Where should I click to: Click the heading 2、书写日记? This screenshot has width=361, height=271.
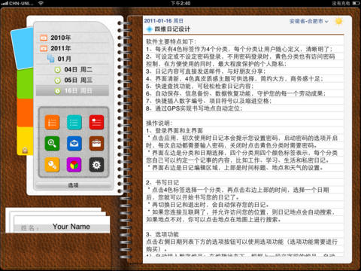click(162, 182)
